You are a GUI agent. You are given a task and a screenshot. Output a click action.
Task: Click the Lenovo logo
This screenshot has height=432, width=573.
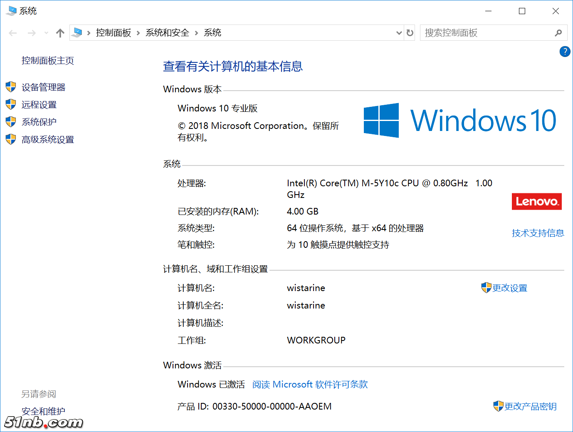coord(536,202)
